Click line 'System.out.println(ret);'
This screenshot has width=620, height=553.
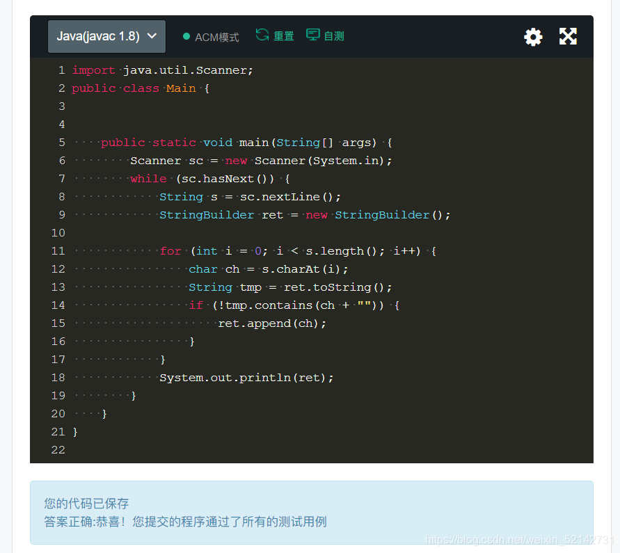coord(246,378)
